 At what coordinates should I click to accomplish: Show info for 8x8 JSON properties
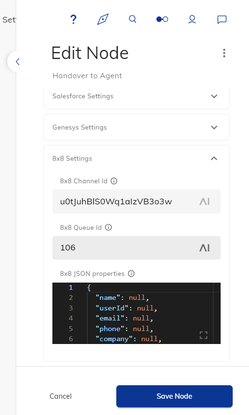(131, 273)
